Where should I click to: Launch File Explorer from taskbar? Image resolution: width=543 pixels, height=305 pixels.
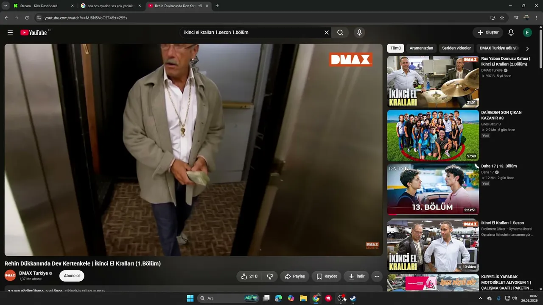click(x=303, y=298)
